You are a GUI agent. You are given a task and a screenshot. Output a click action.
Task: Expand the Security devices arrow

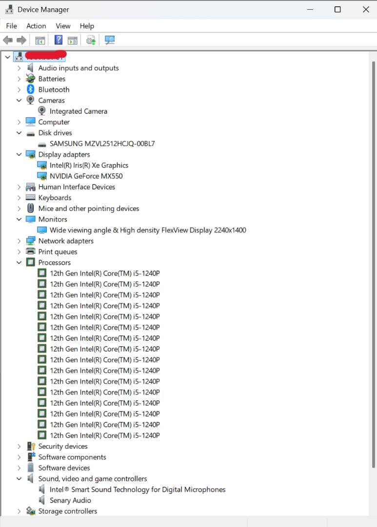(19, 446)
